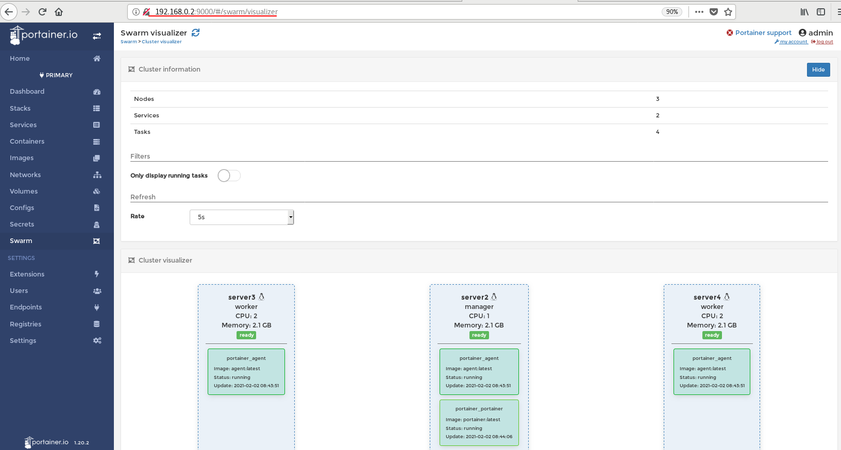Screen dimensions: 841x450
Task: Click the Volumes cubes icon
Action: tap(97, 192)
